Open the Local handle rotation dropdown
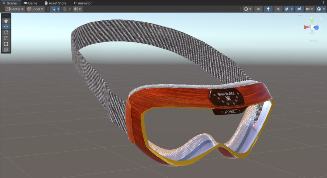The image size is (327, 178). point(35,9)
